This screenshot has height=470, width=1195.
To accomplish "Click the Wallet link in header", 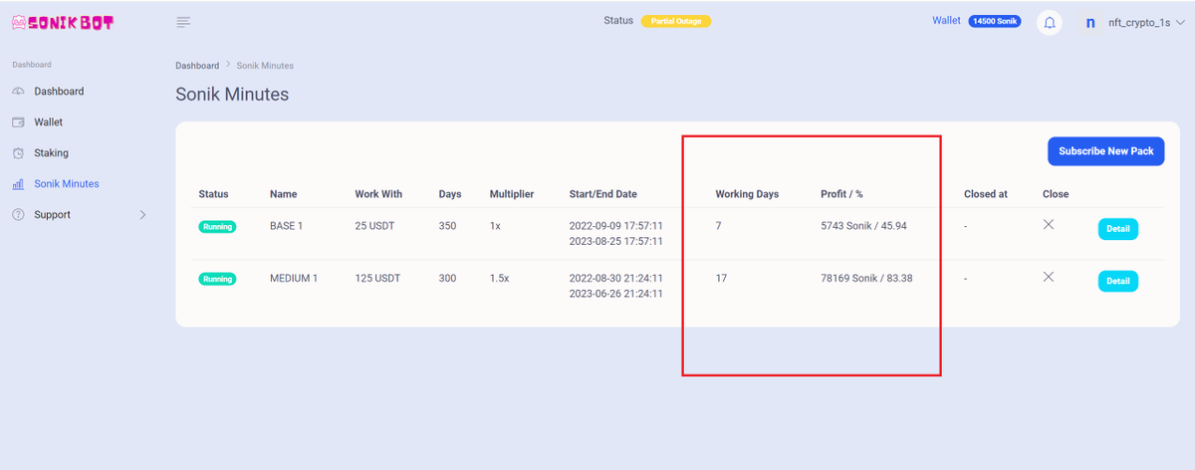I will (x=946, y=21).
